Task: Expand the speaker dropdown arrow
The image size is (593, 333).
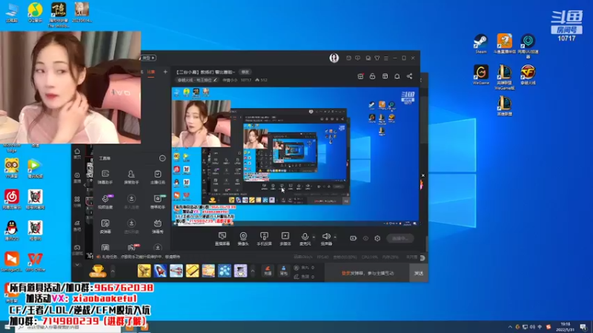Action: point(335,237)
